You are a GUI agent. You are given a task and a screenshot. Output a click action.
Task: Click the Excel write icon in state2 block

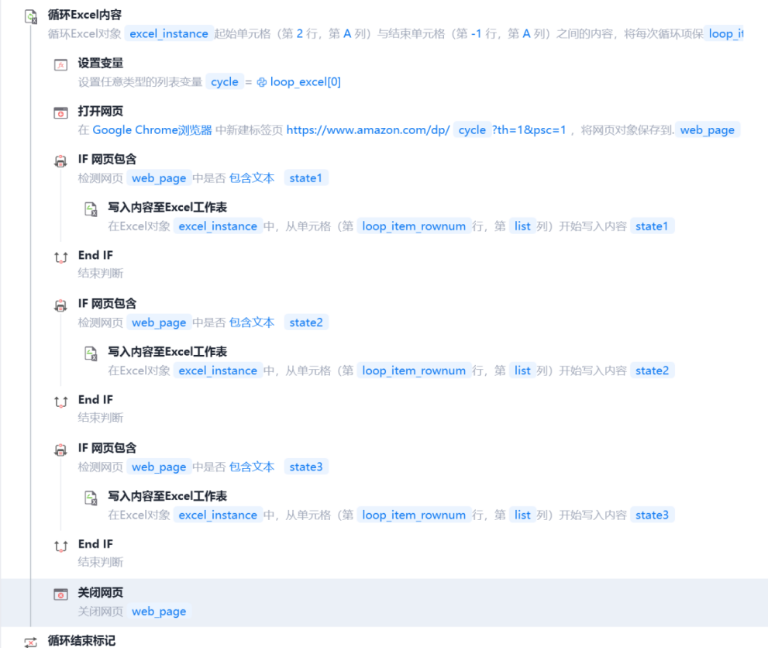coord(91,353)
